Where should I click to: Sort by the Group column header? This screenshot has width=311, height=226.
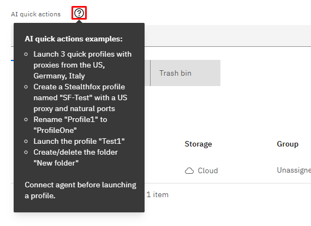(288, 144)
